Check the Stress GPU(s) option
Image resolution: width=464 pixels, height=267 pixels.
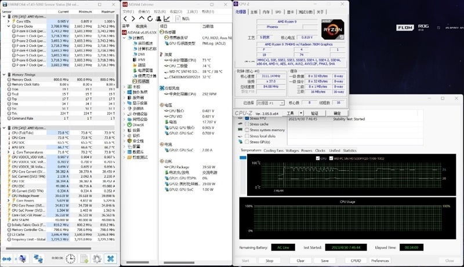246,142
